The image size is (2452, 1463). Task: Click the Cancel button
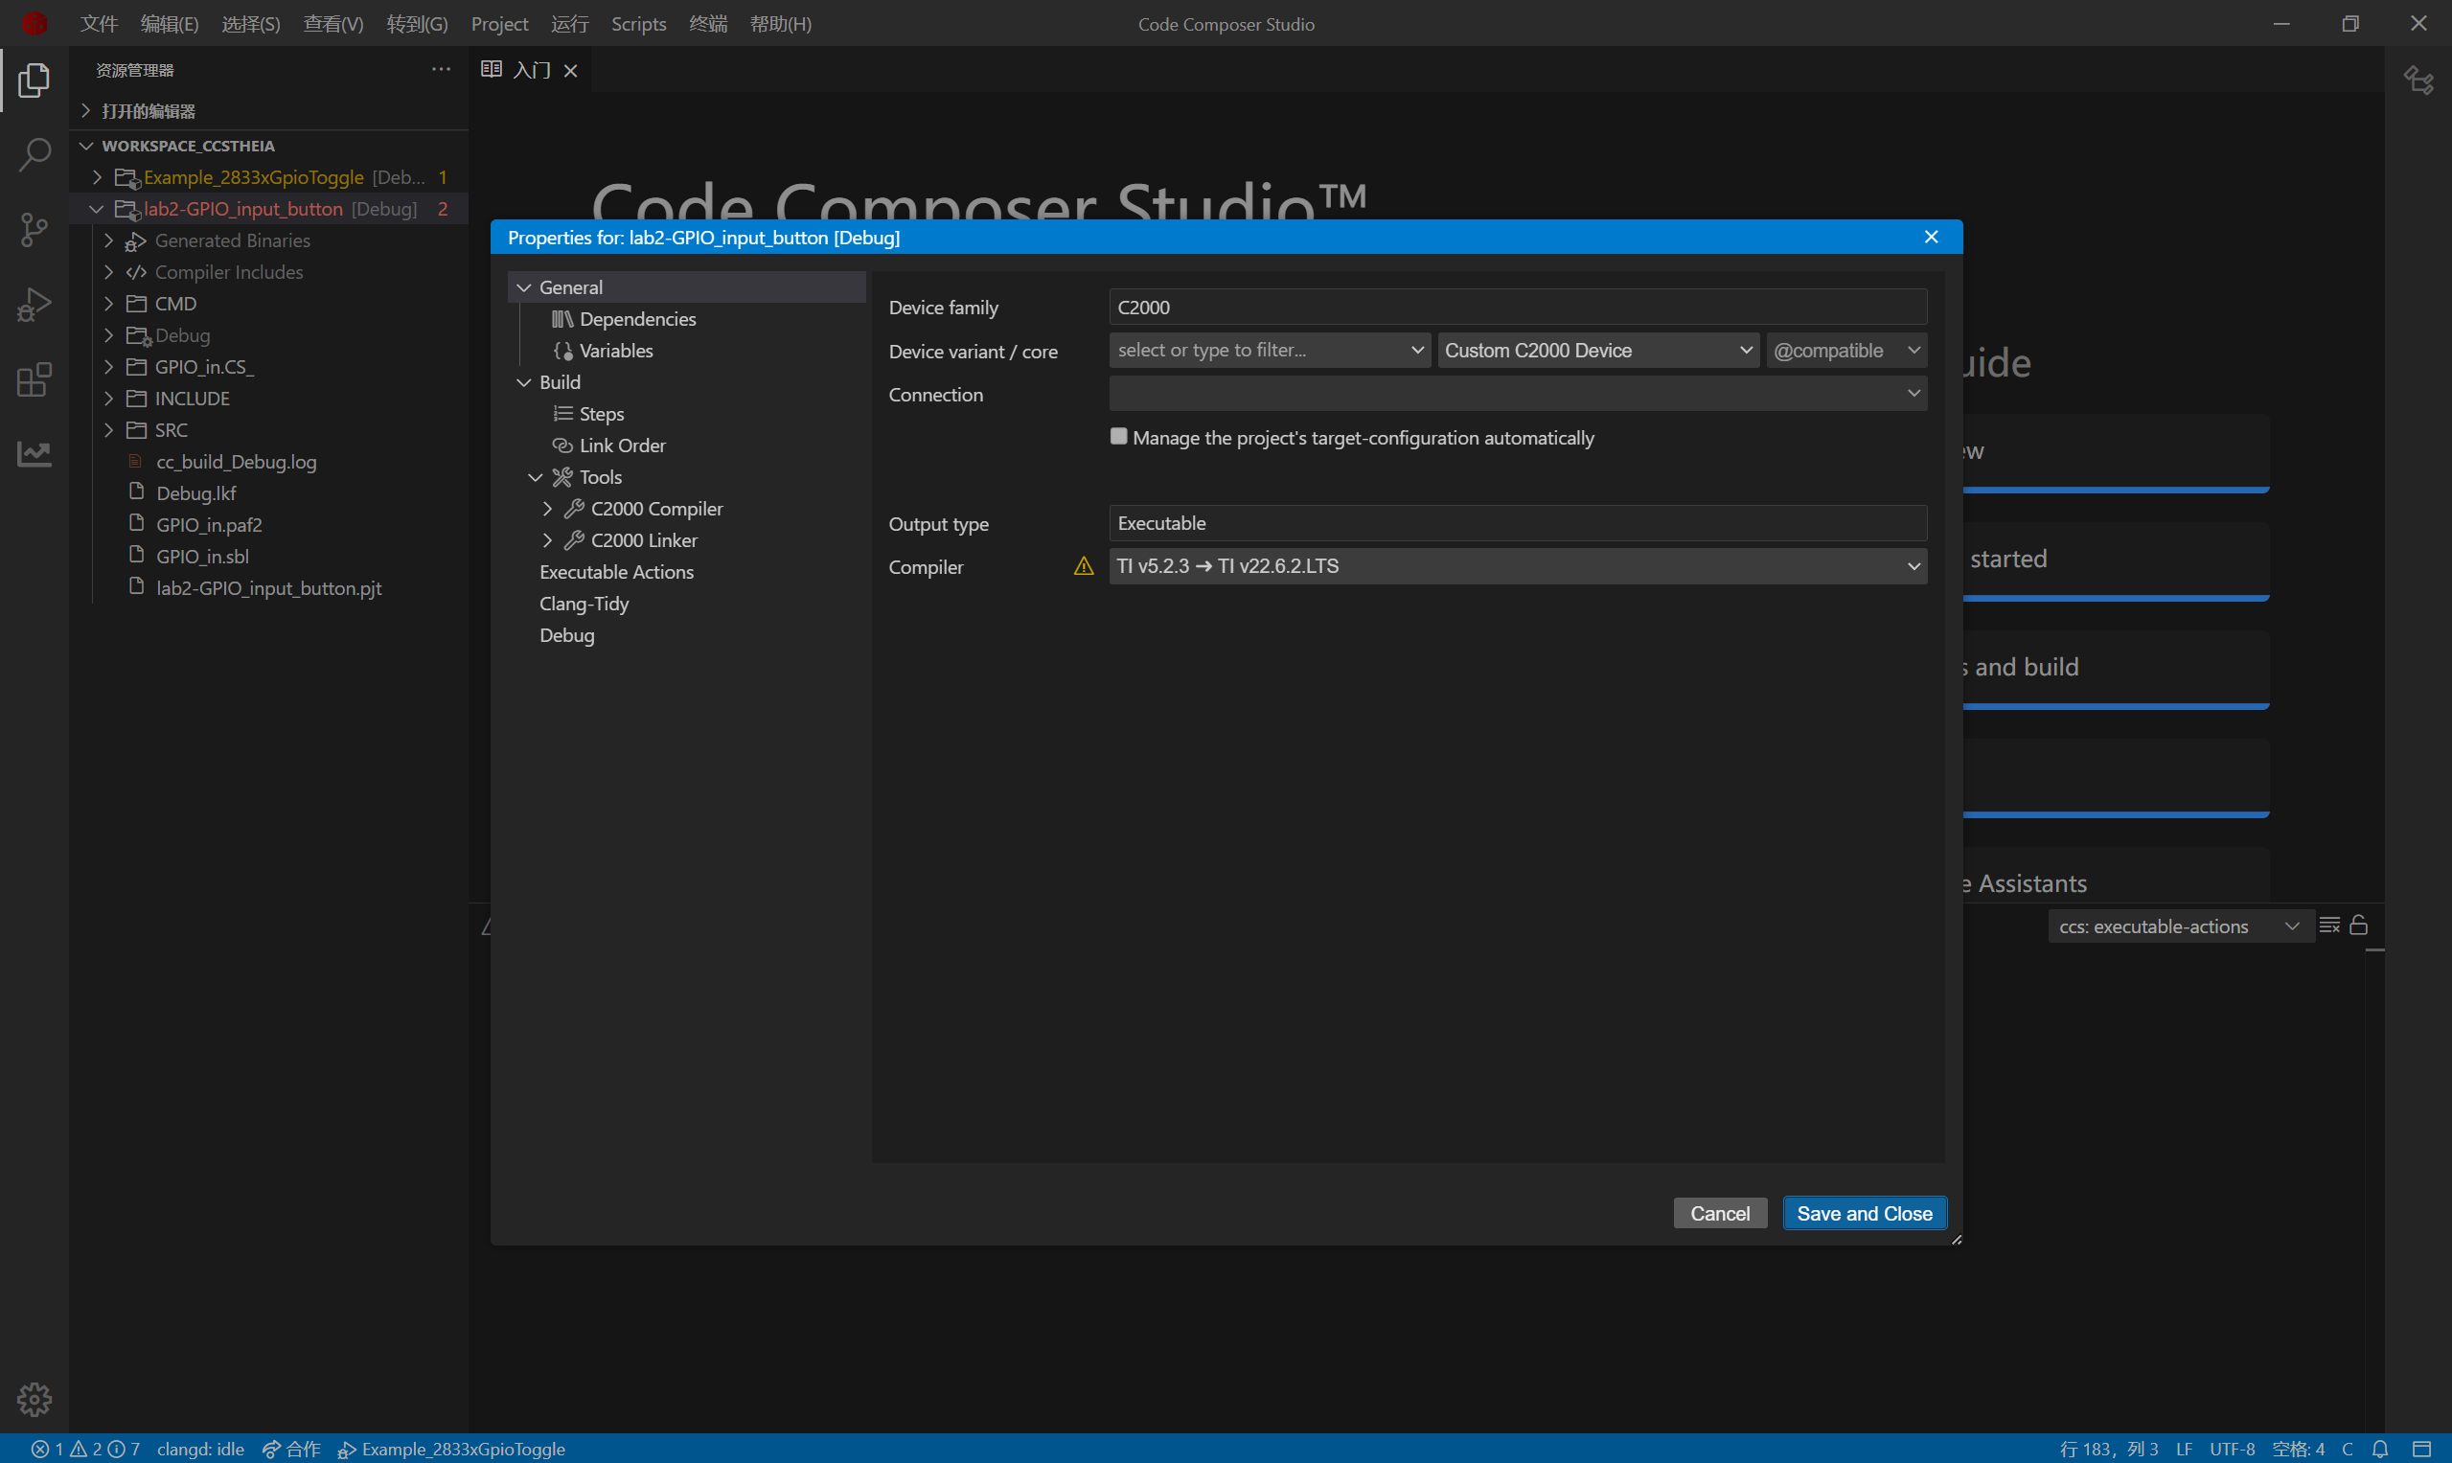[x=1719, y=1214]
